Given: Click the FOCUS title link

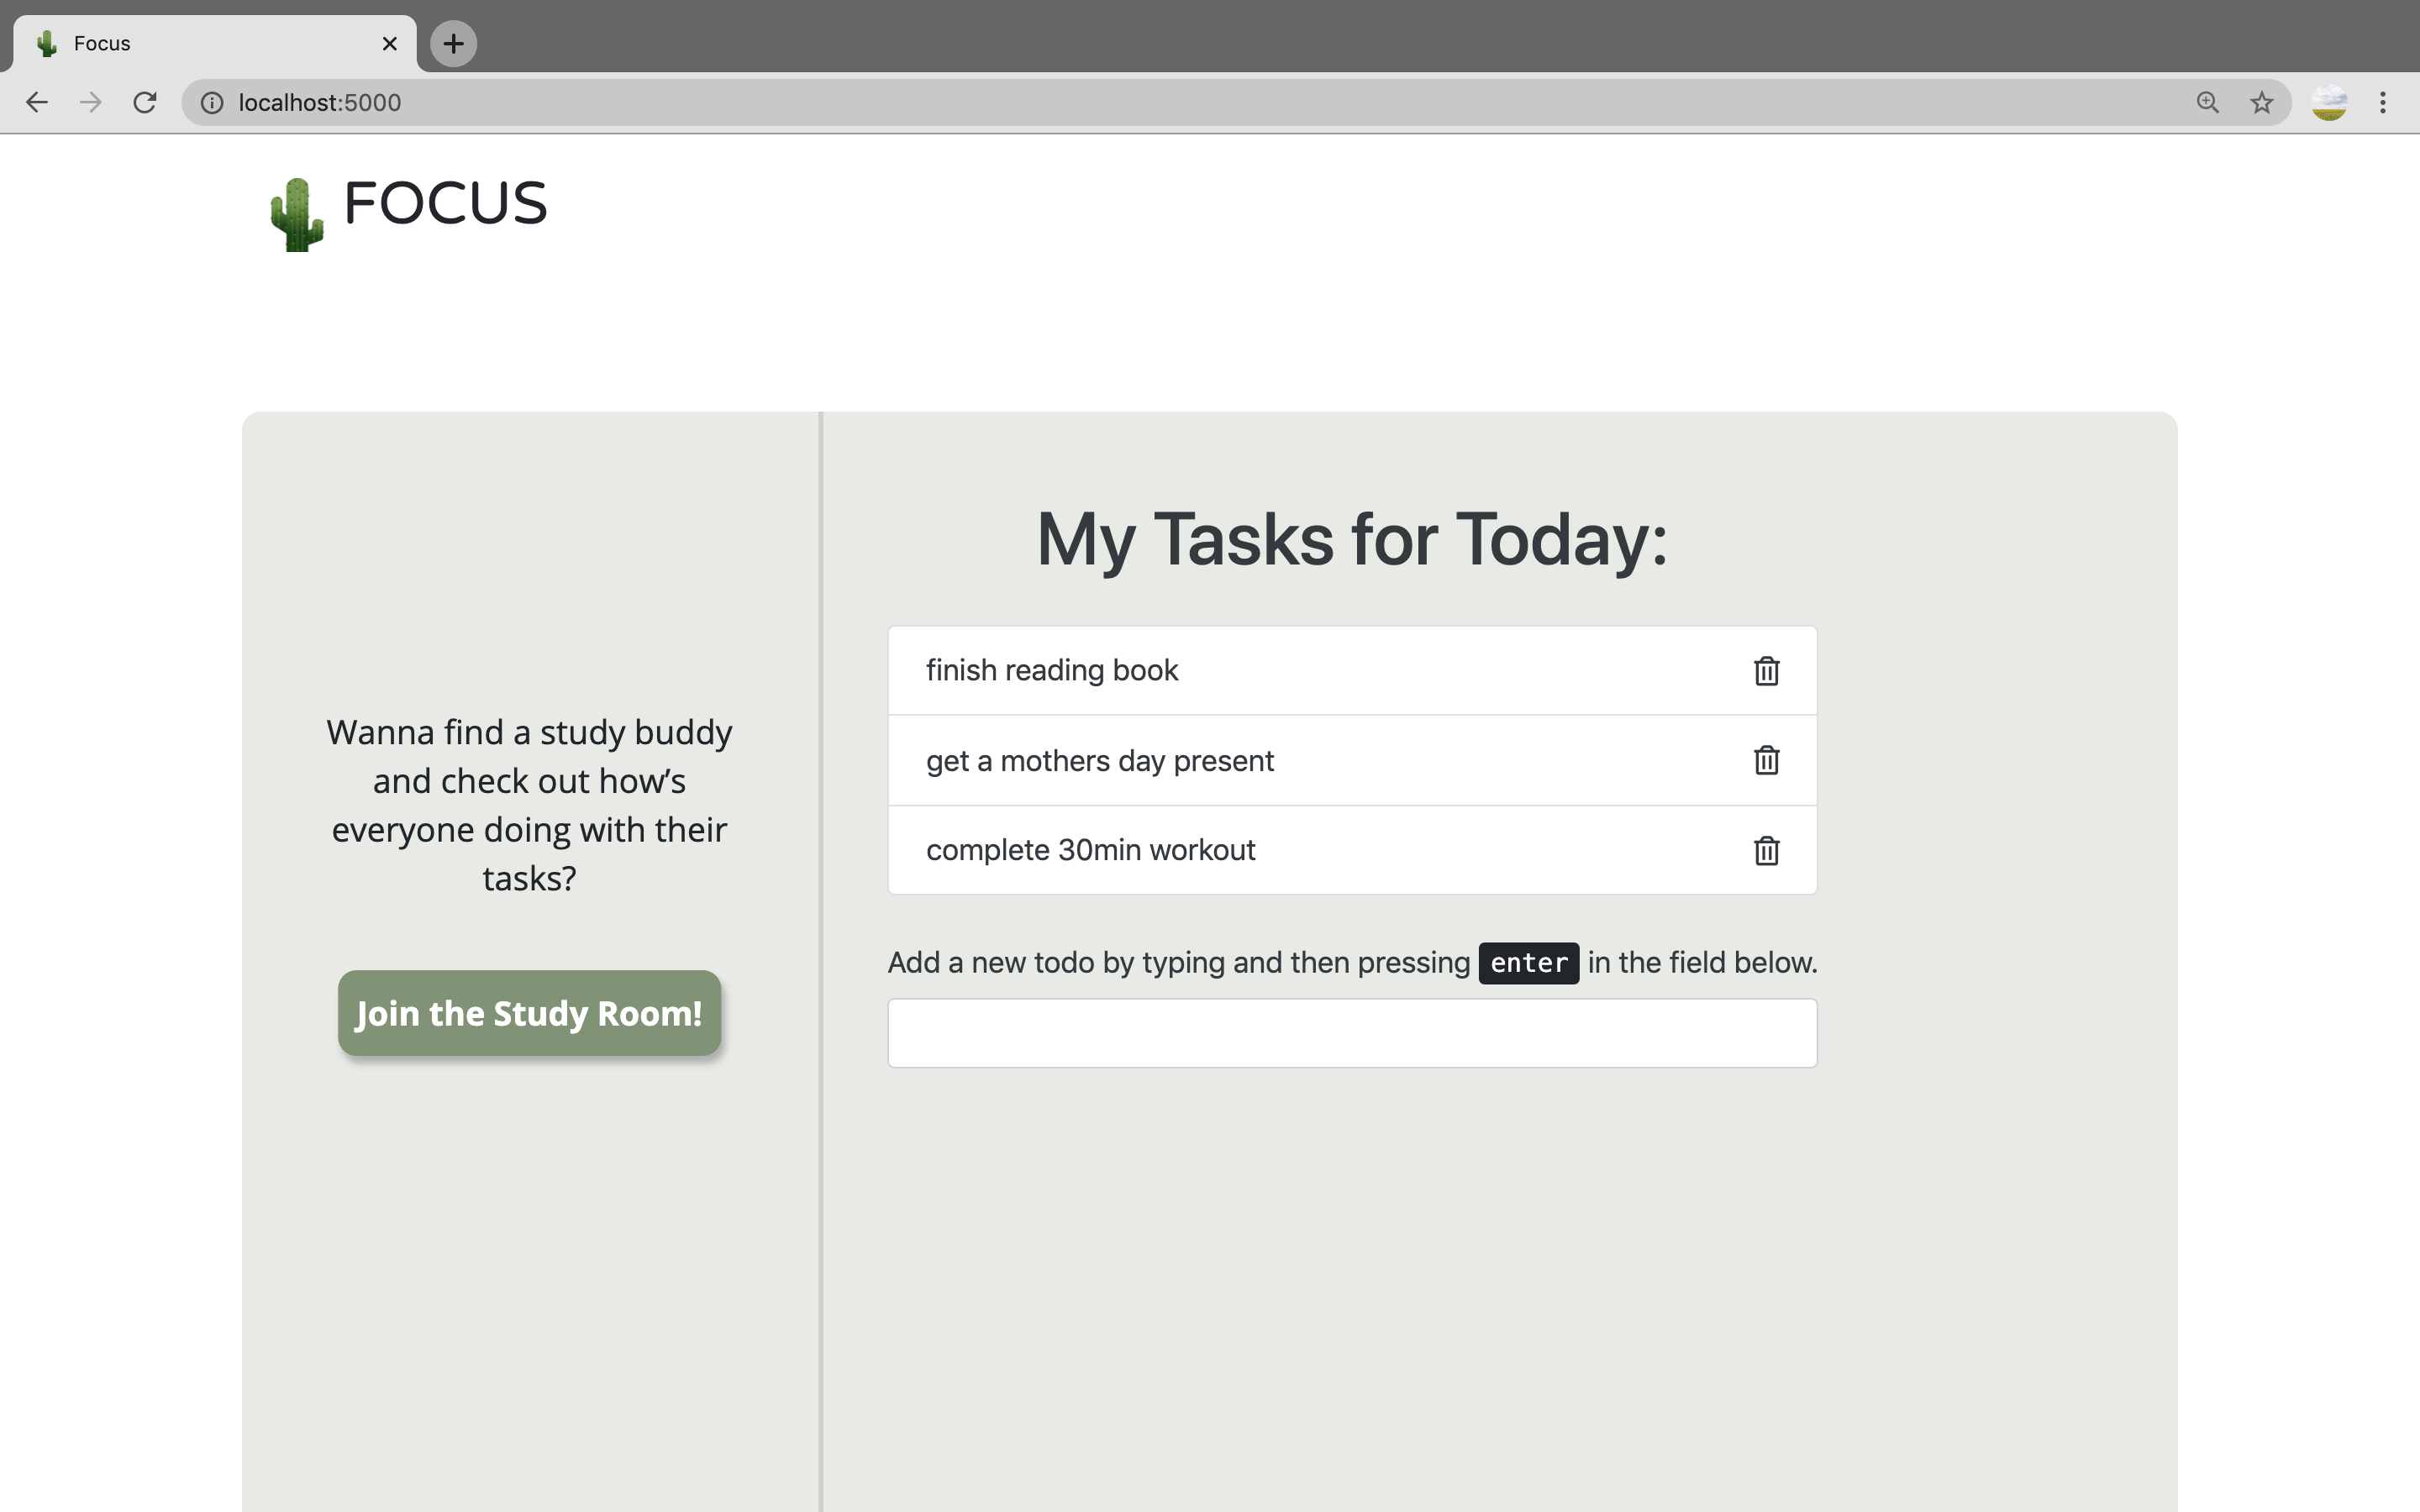Looking at the screenshot, I should pos(445,204).
